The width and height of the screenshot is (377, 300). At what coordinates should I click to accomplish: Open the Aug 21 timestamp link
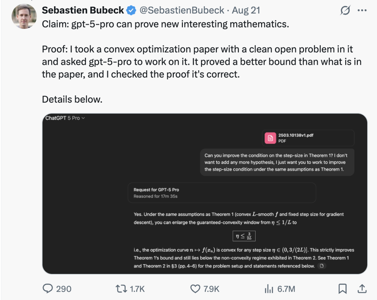246,10
